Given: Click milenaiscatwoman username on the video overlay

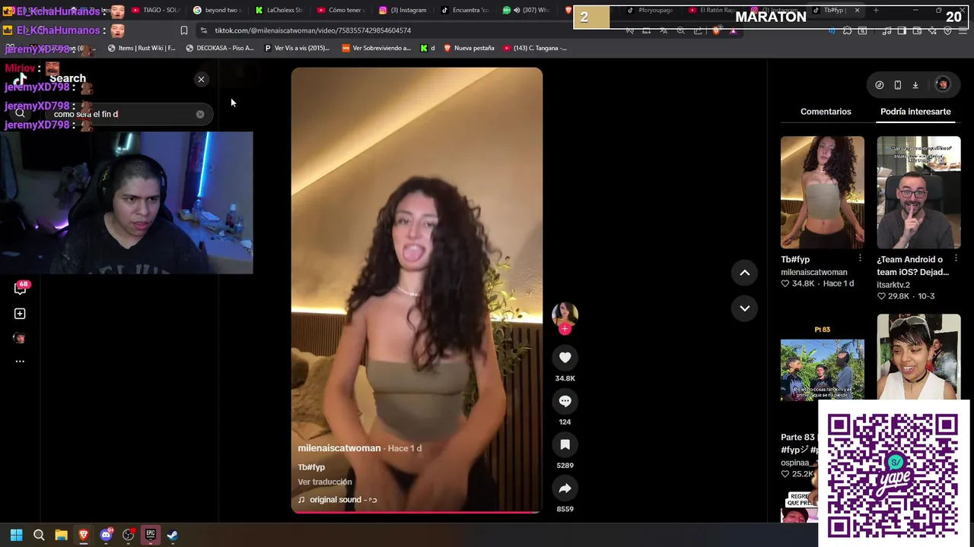Looking at the screenshot, I should tap(339, 448).
